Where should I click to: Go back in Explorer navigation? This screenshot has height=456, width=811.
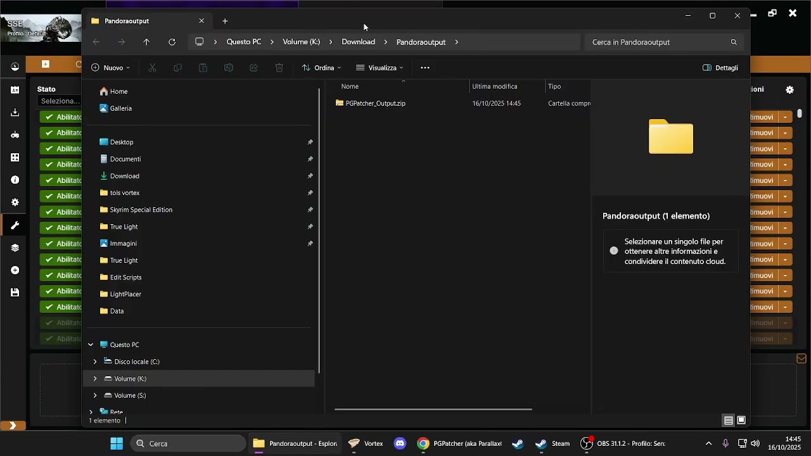pos(96,42)
